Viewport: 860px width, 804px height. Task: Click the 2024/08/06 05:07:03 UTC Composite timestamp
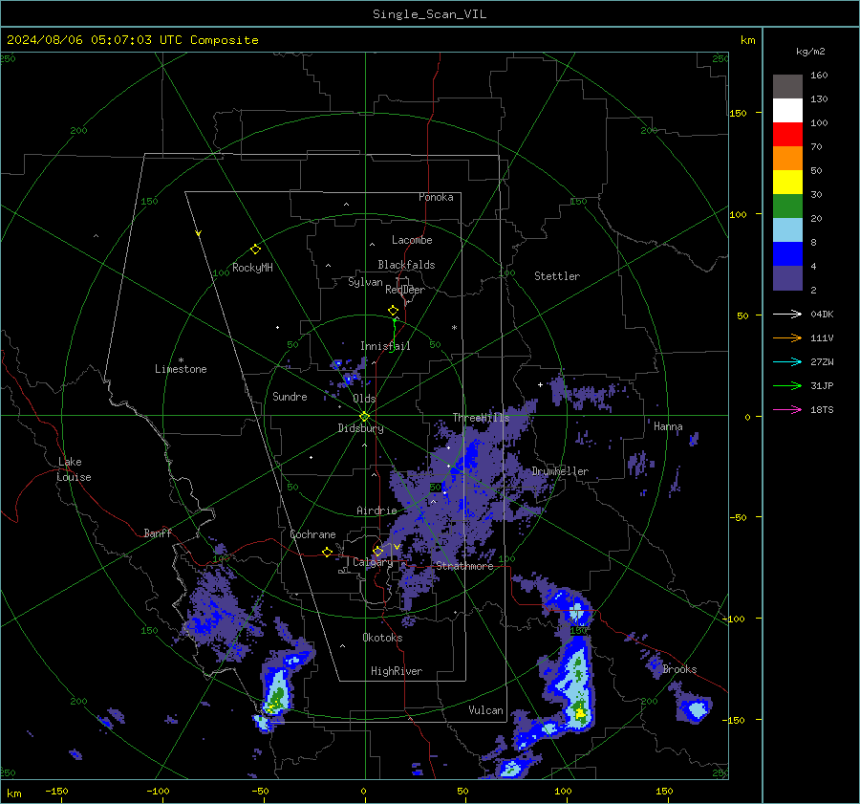click(x=132, y=40)
